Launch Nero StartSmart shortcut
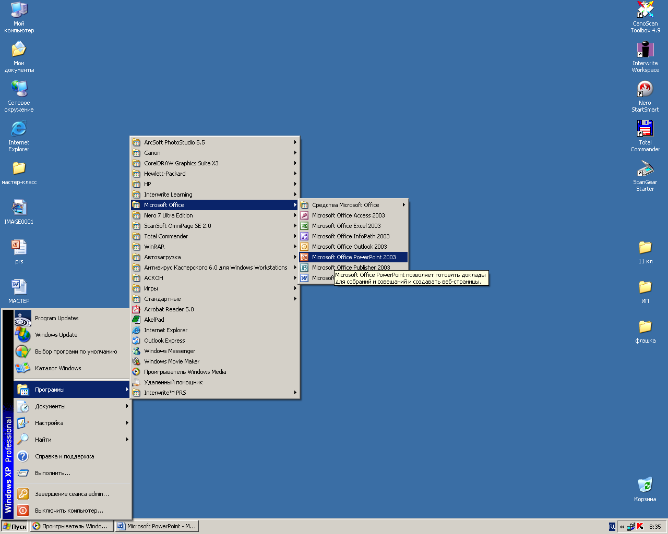 (645, 96)
